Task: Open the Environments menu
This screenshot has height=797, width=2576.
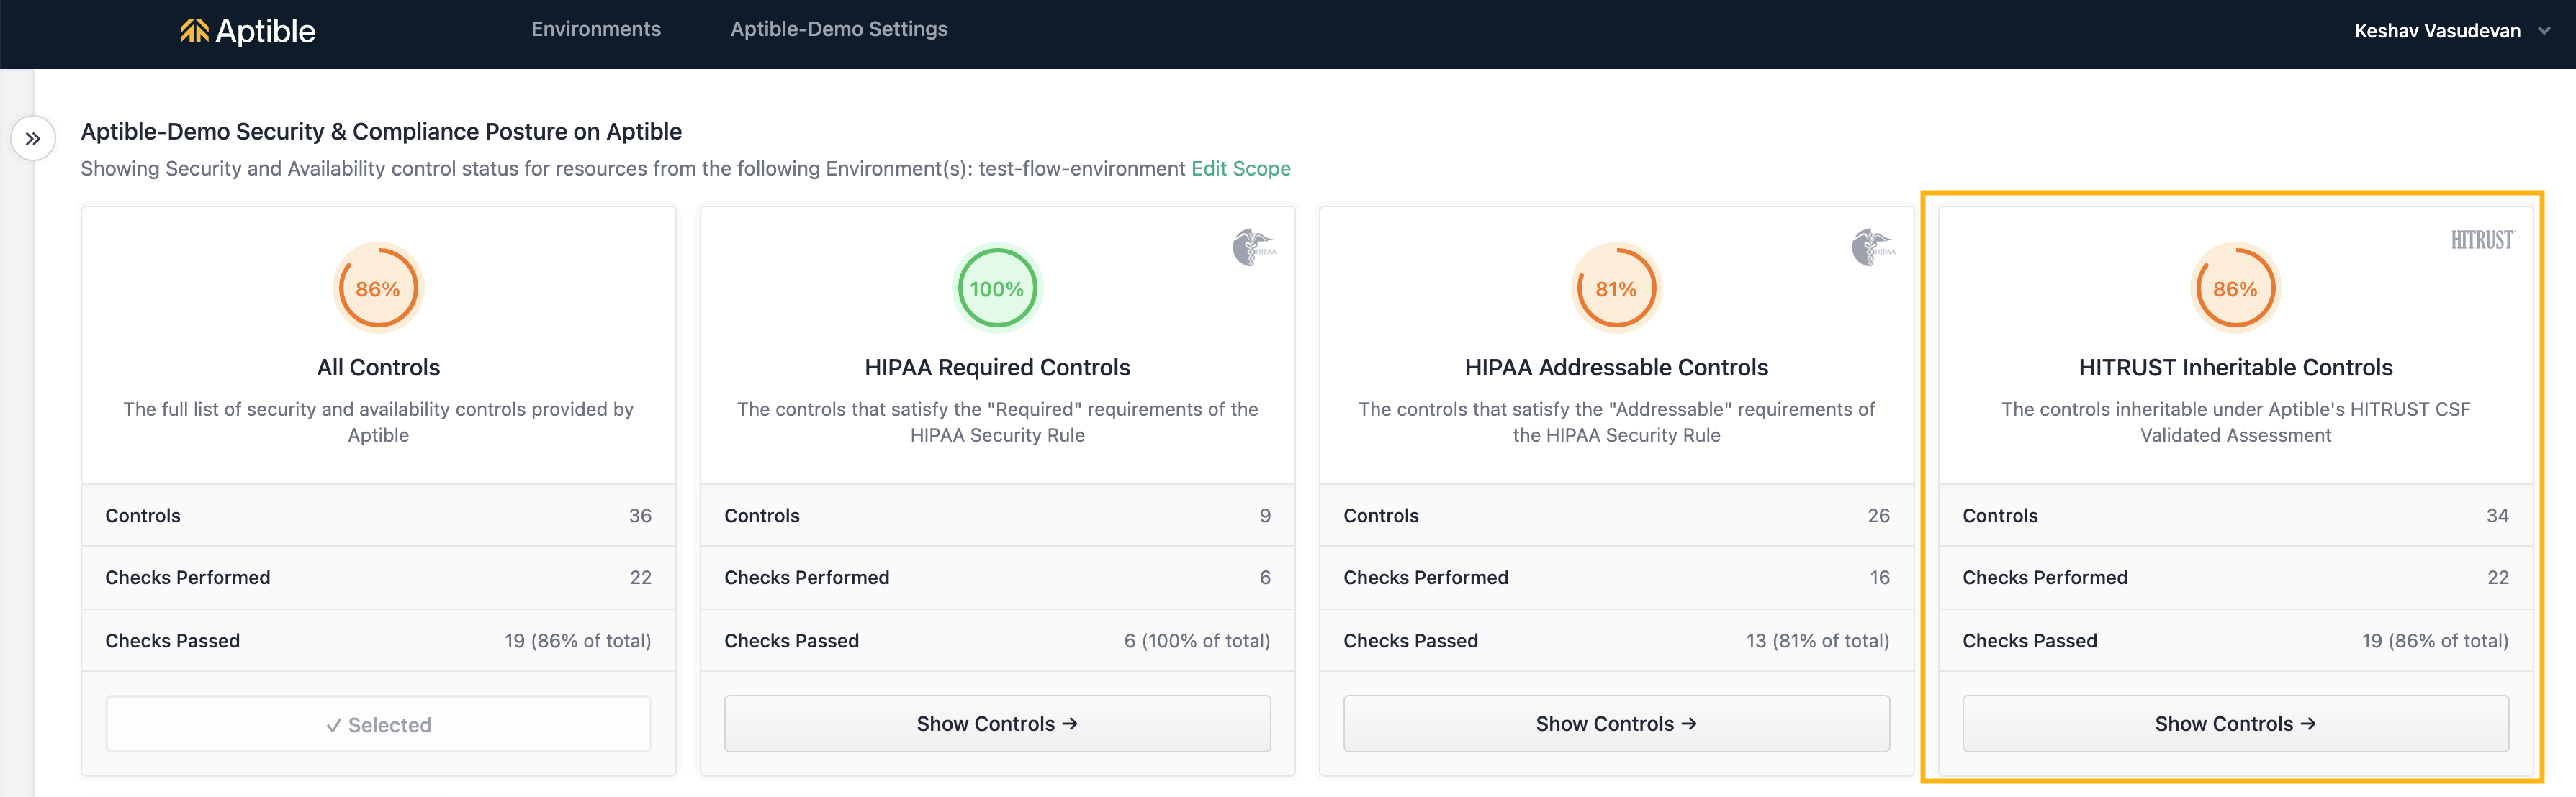Action: pyautogui.click(x=596, y=29)
